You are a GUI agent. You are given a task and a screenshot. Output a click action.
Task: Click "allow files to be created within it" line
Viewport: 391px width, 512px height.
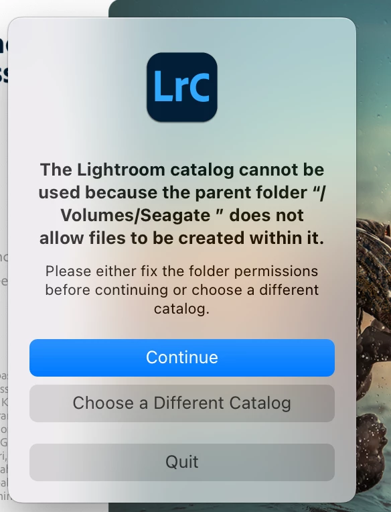(182, 238)
